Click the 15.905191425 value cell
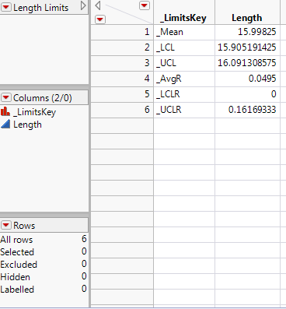The height and width of the screenshot is (309, 286). [247, 47]
